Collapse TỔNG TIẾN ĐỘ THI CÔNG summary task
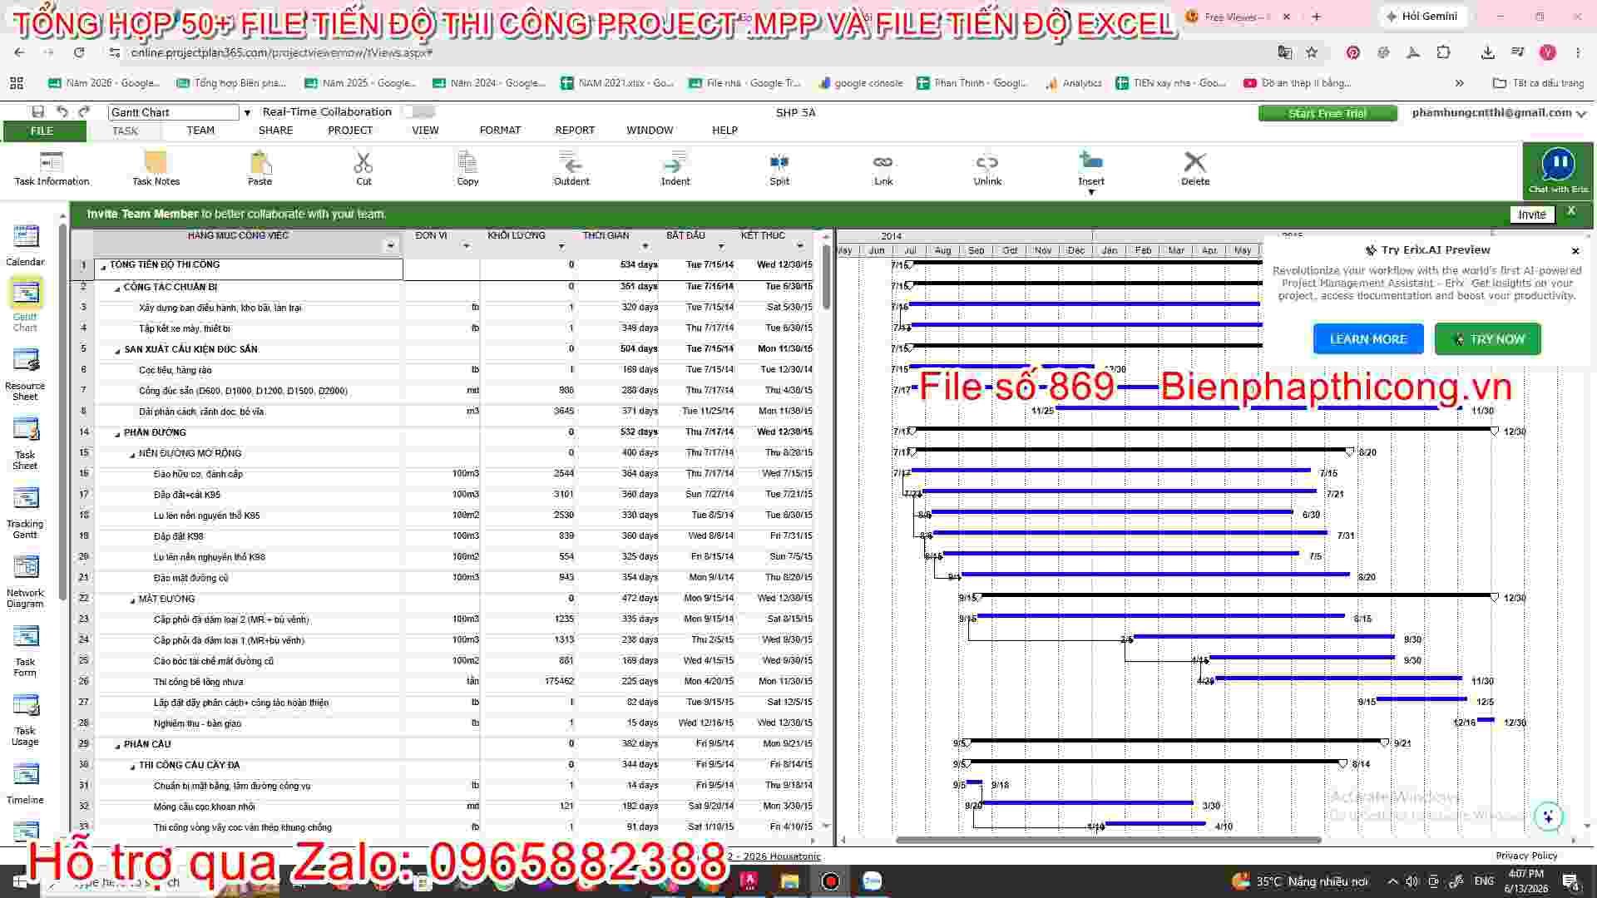The image size is (1597, 898). [103, 267]
